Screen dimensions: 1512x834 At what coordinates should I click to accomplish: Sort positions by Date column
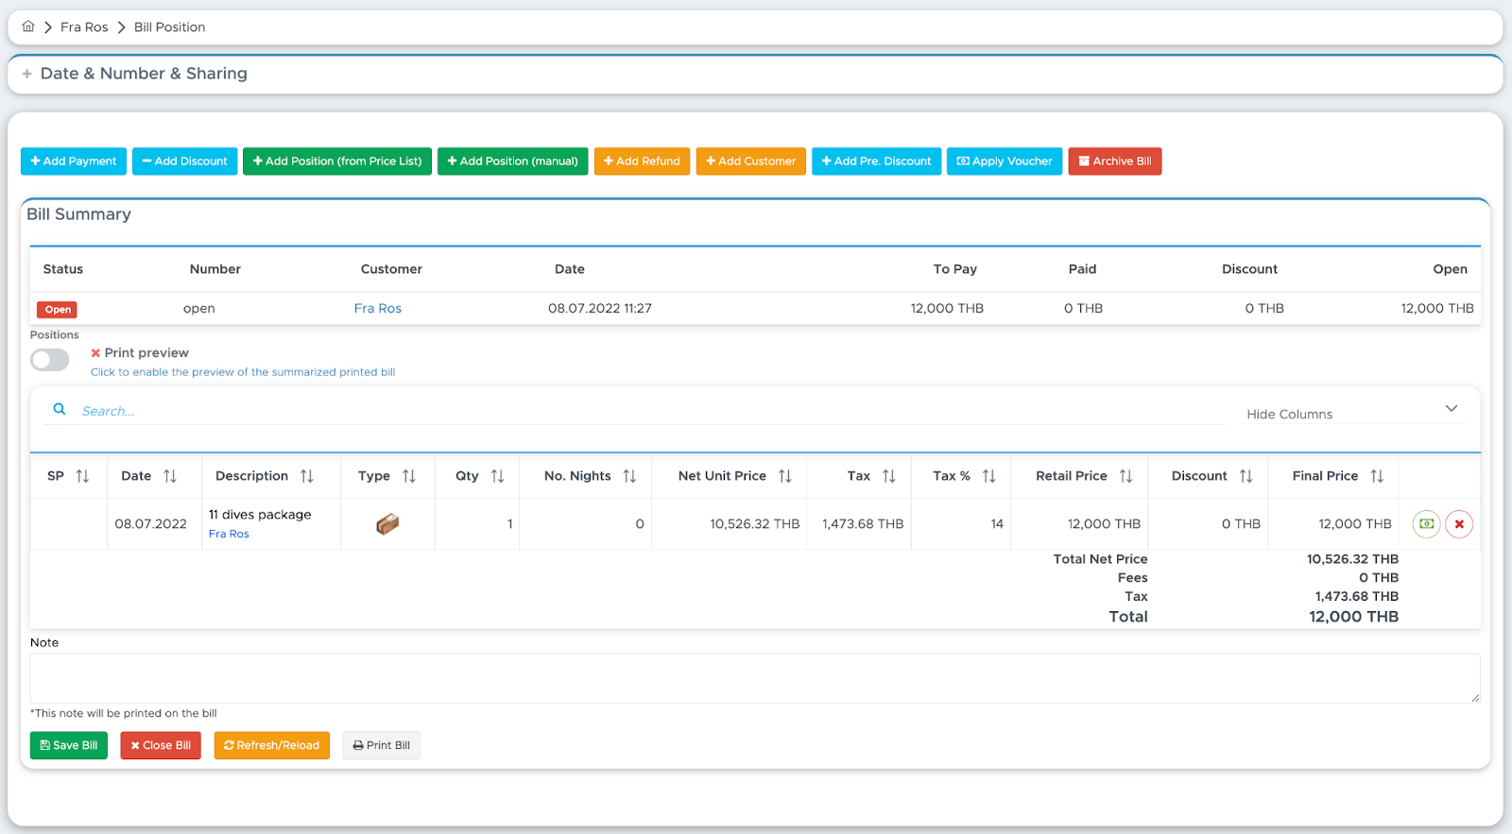click(x=170, y=476)
